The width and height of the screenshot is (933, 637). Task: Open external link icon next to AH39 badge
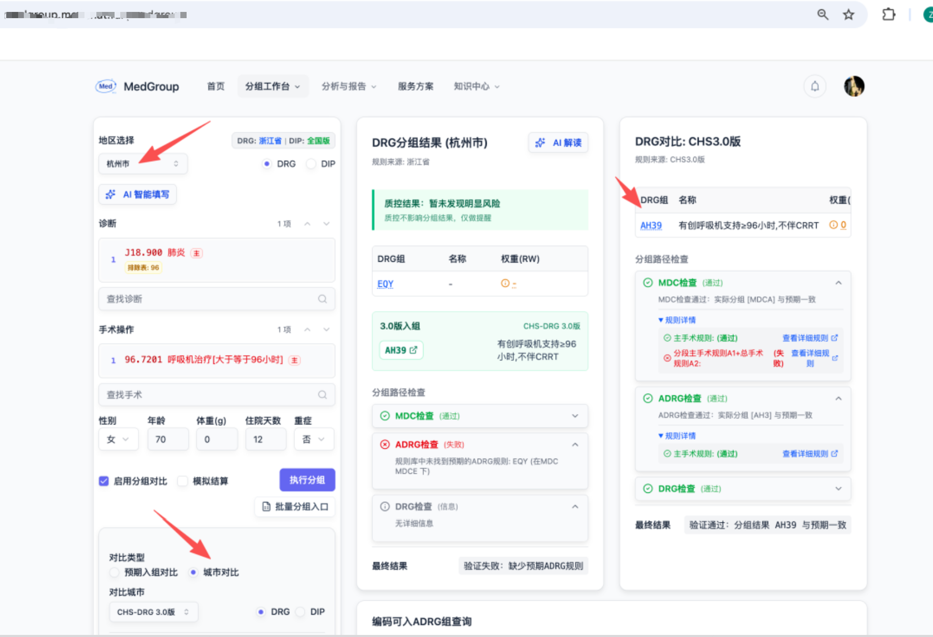(413, 350)
